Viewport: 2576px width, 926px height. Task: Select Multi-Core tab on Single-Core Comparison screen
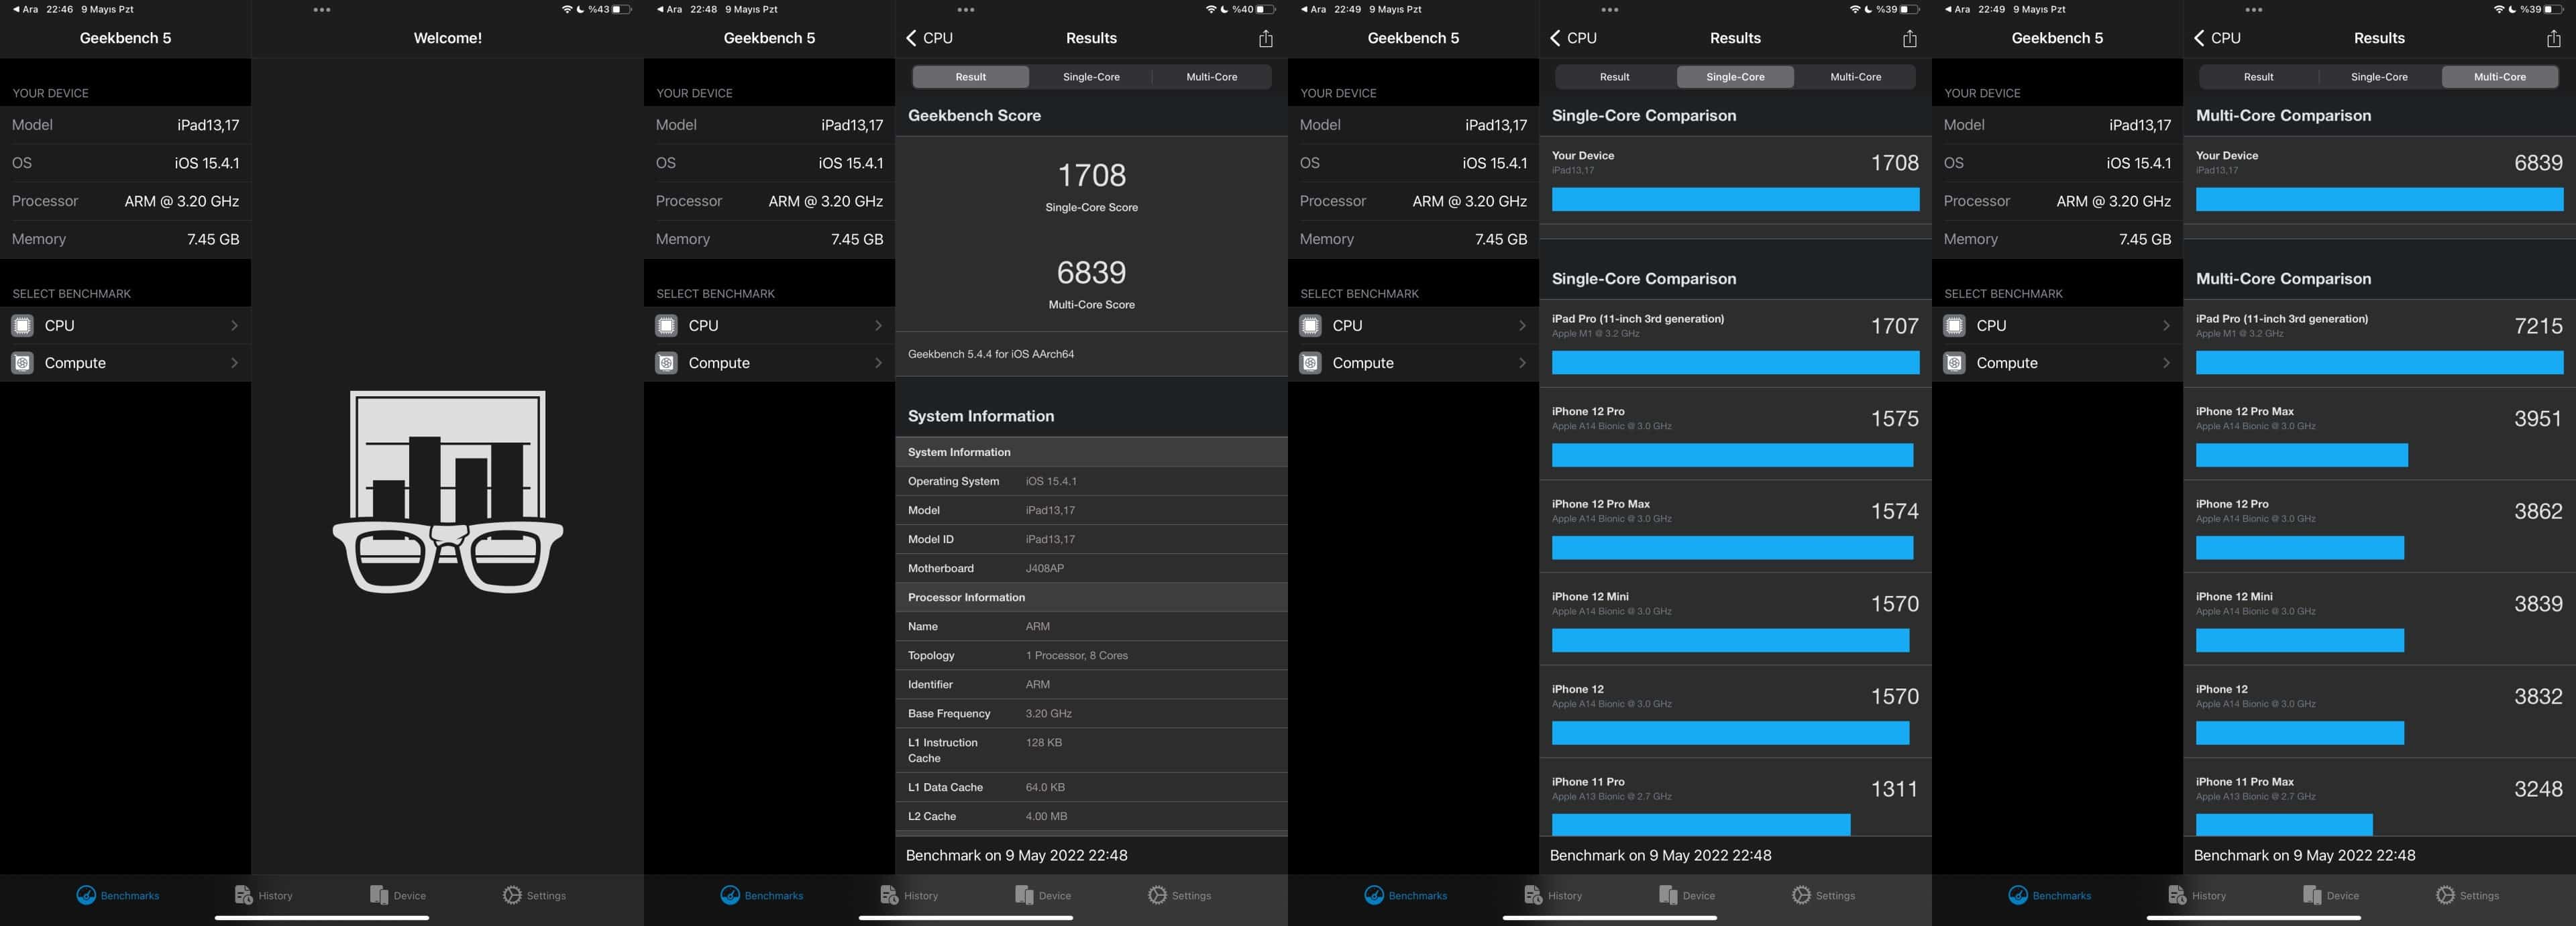pyautogui.click(x=1855, y=77)
